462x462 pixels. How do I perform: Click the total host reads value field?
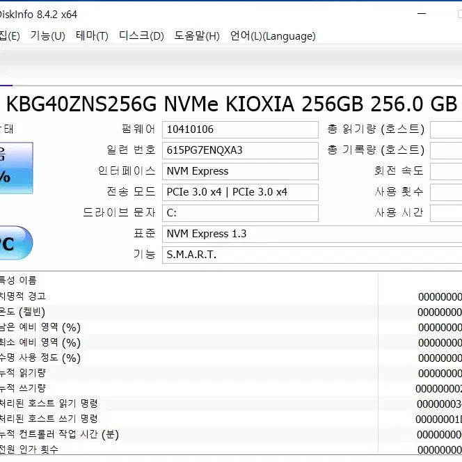(x=446, y=129)
